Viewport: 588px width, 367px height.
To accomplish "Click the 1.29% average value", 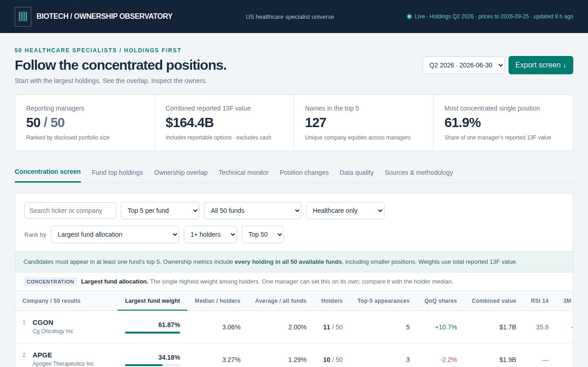I will [x=298, y=360].
